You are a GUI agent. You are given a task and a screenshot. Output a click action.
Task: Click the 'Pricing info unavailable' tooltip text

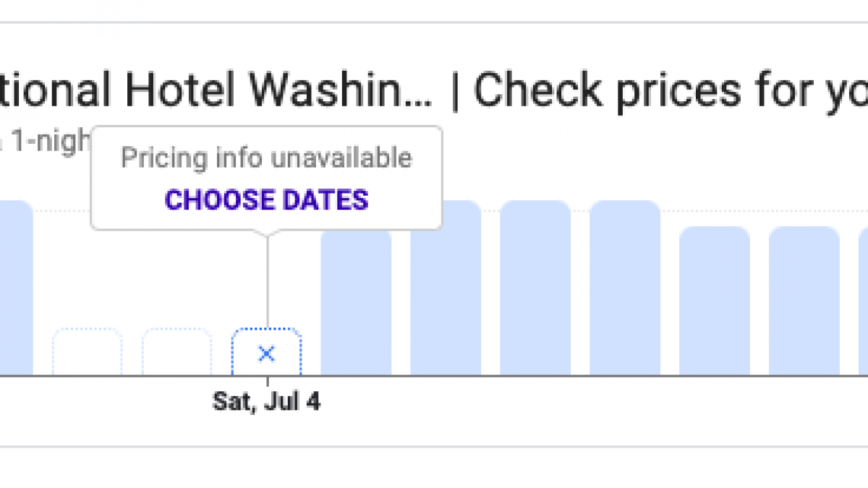click(x=266, y=158)
